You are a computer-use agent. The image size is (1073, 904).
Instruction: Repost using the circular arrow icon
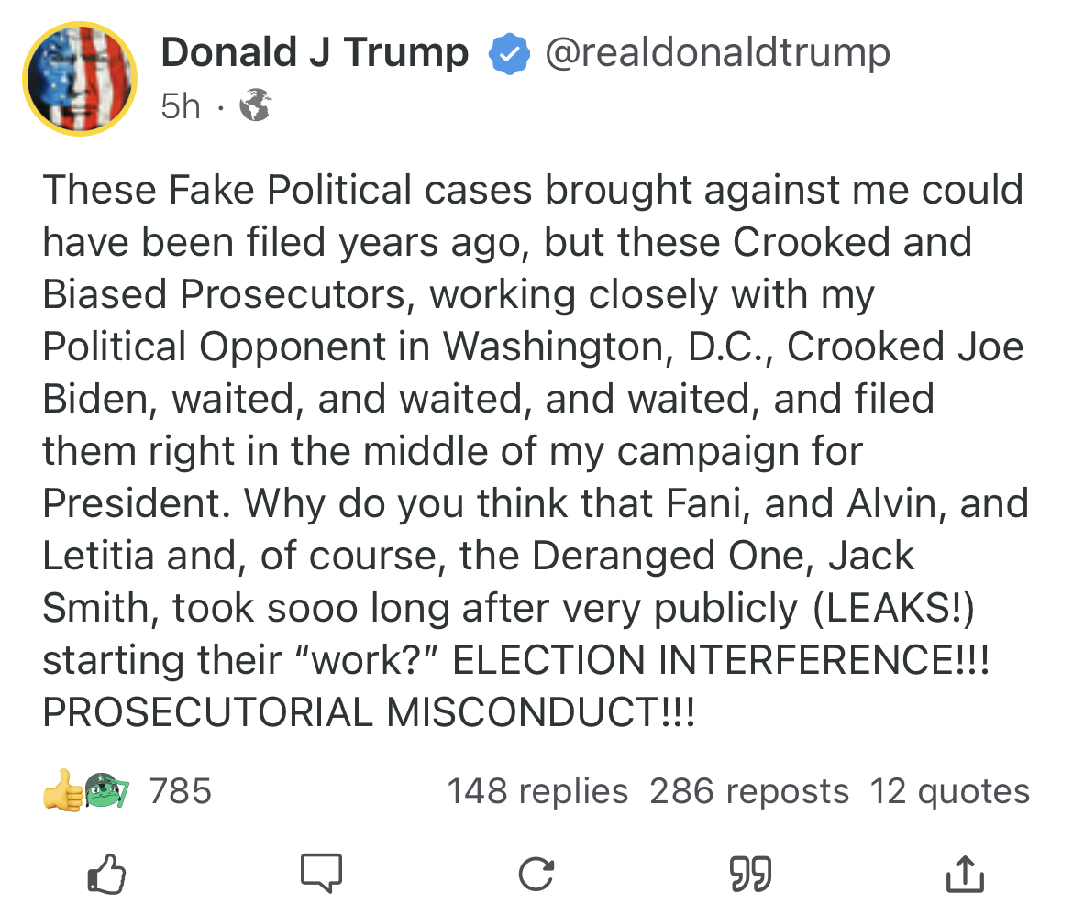536,875
